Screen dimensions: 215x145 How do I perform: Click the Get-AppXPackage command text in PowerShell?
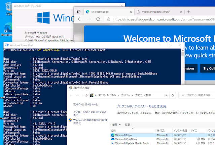48,50
